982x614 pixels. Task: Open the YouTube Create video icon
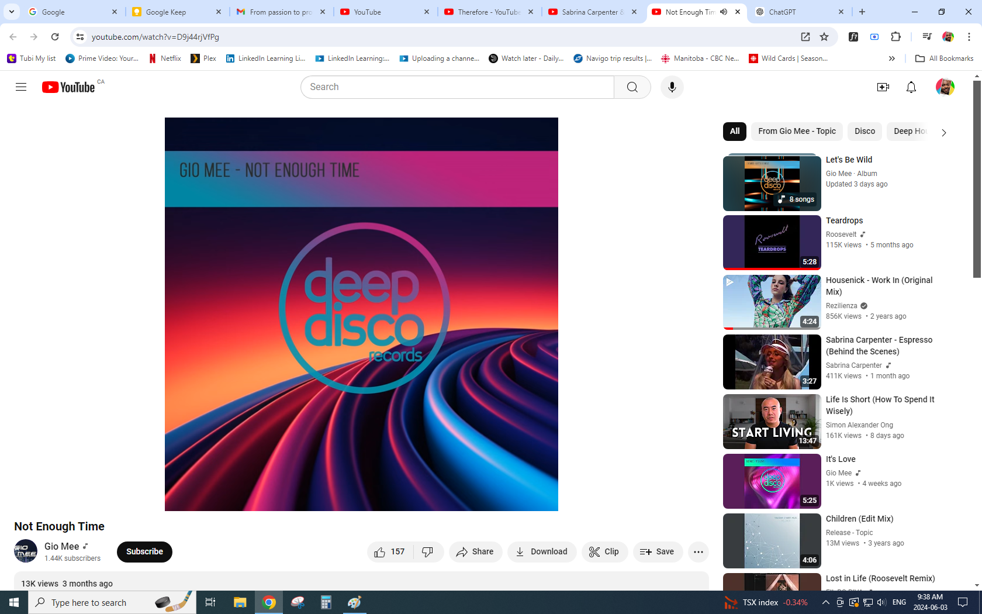pos(883,87)
